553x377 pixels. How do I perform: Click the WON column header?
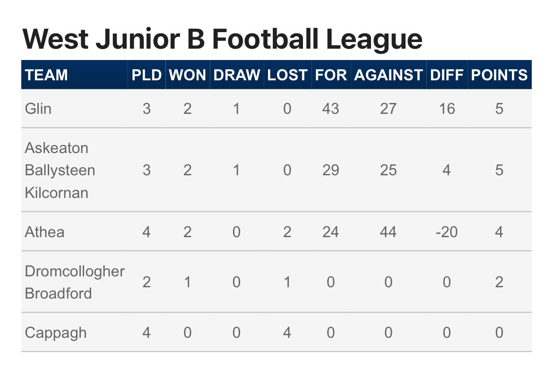(x=188, y=75)
